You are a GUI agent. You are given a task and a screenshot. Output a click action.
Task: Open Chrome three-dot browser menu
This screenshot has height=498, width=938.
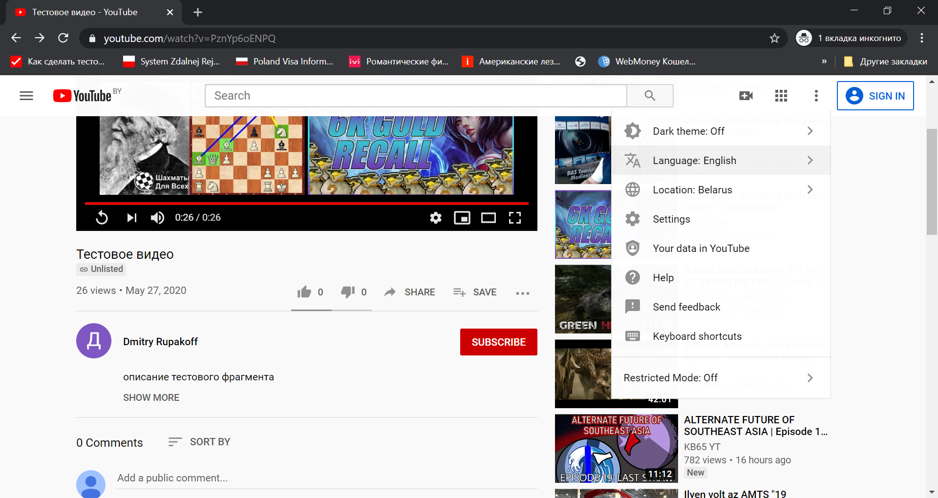[922, 38]
